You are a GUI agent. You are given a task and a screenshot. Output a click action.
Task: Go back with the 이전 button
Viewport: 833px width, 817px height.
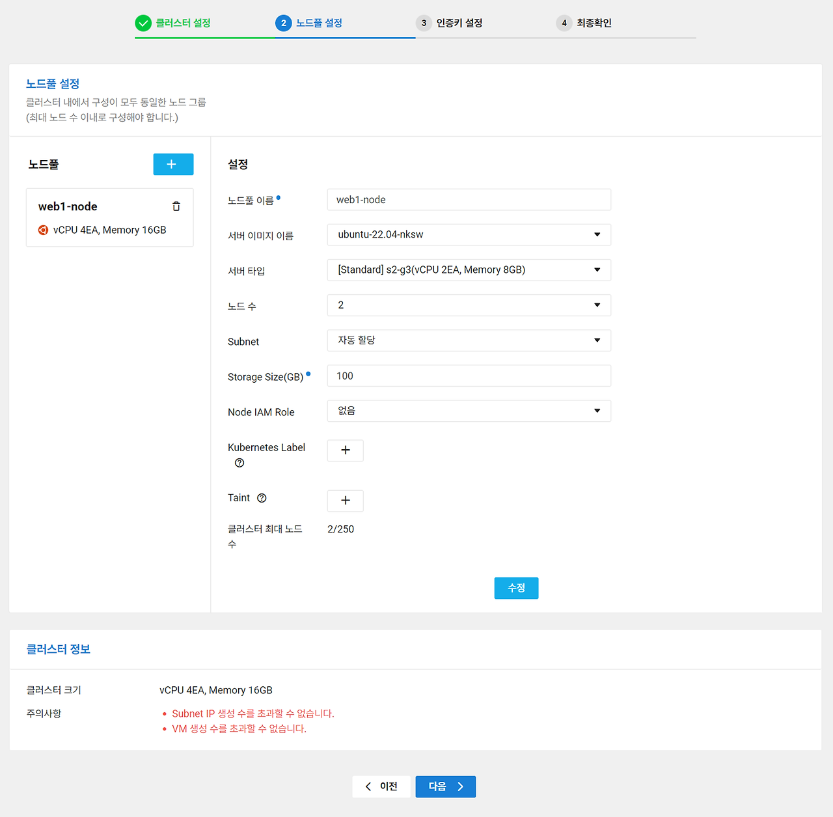(381, 786)
